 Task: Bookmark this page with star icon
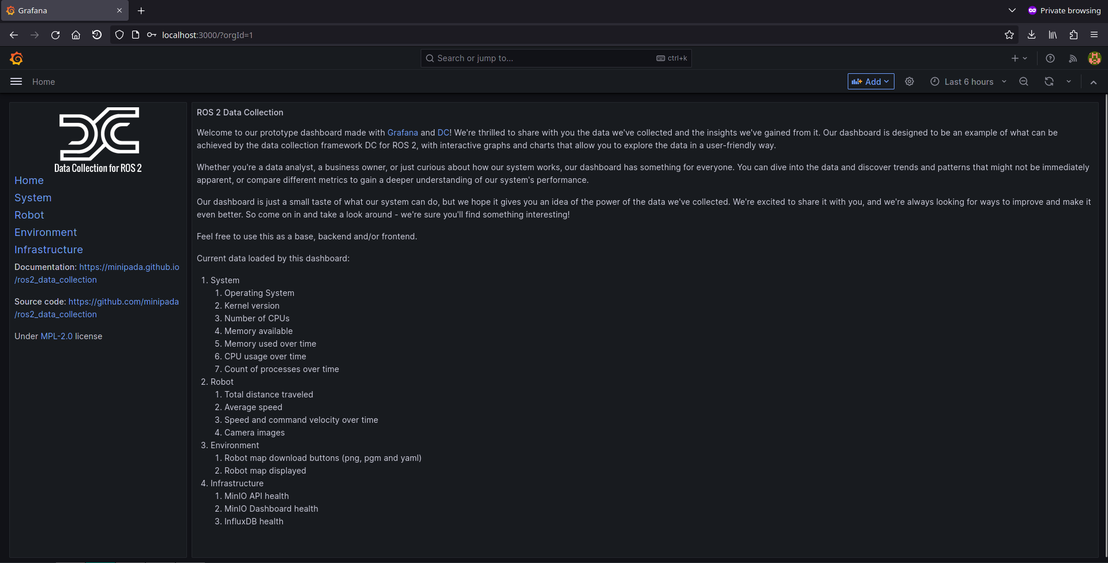tap(1009, 35)
